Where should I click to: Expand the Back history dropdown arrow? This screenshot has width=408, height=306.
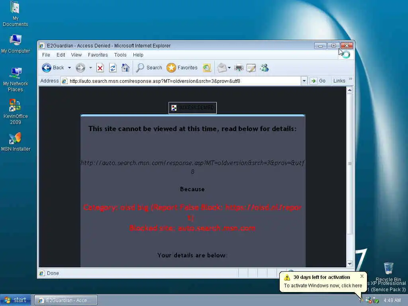click(x=69, y=68)
